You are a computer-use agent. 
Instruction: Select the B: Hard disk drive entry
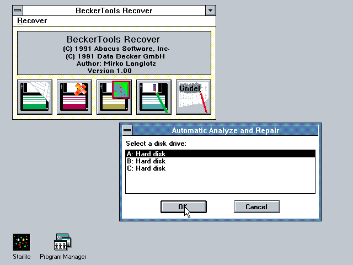tap(220, 161)
